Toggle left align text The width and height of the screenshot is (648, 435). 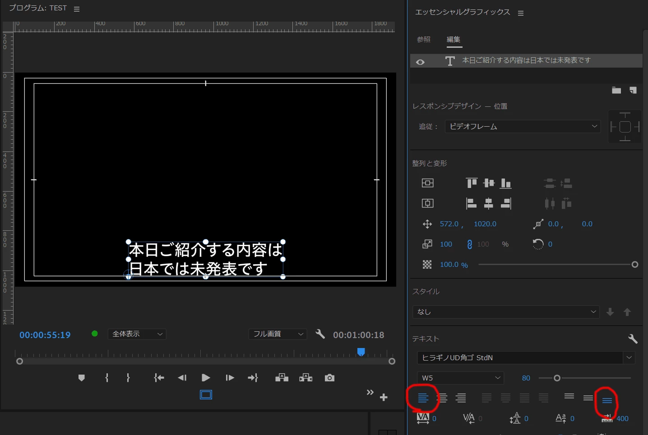423,398
